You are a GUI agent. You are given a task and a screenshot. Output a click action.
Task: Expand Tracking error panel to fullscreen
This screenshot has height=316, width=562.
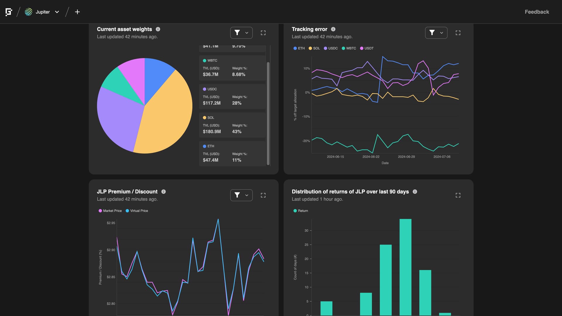click(x=458, y=33)
